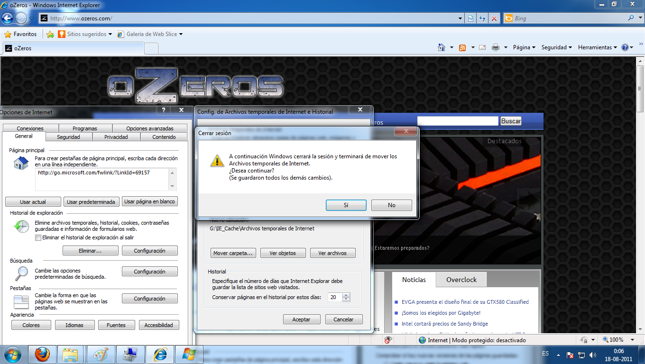Click the Refresh page icon

coord(482,18)
